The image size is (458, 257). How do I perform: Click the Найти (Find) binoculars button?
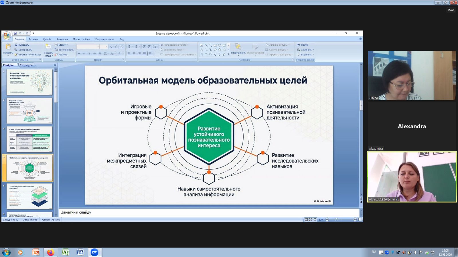(x=303, y=45)
